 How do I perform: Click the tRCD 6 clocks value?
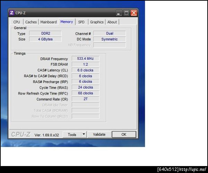point(85,76)
